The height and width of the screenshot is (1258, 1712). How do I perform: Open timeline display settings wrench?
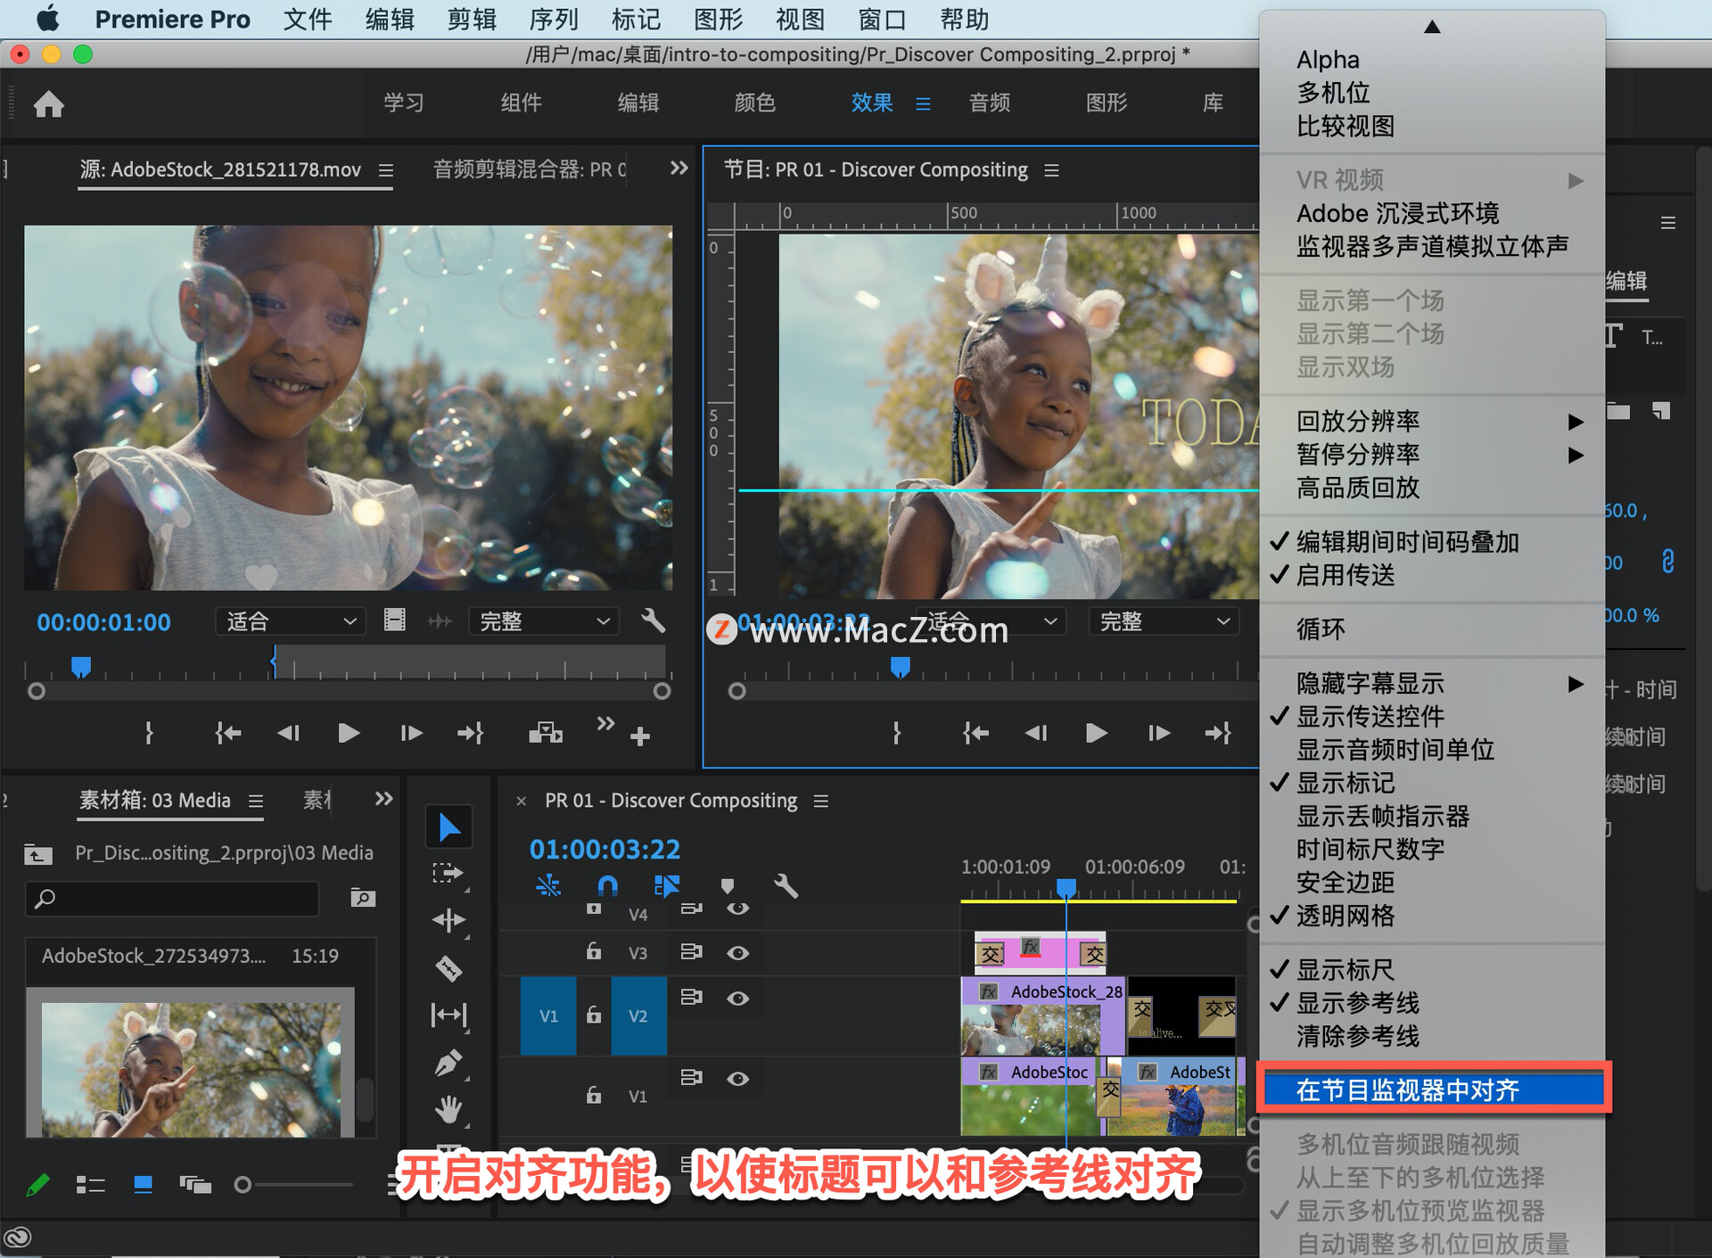coord(786,885)
